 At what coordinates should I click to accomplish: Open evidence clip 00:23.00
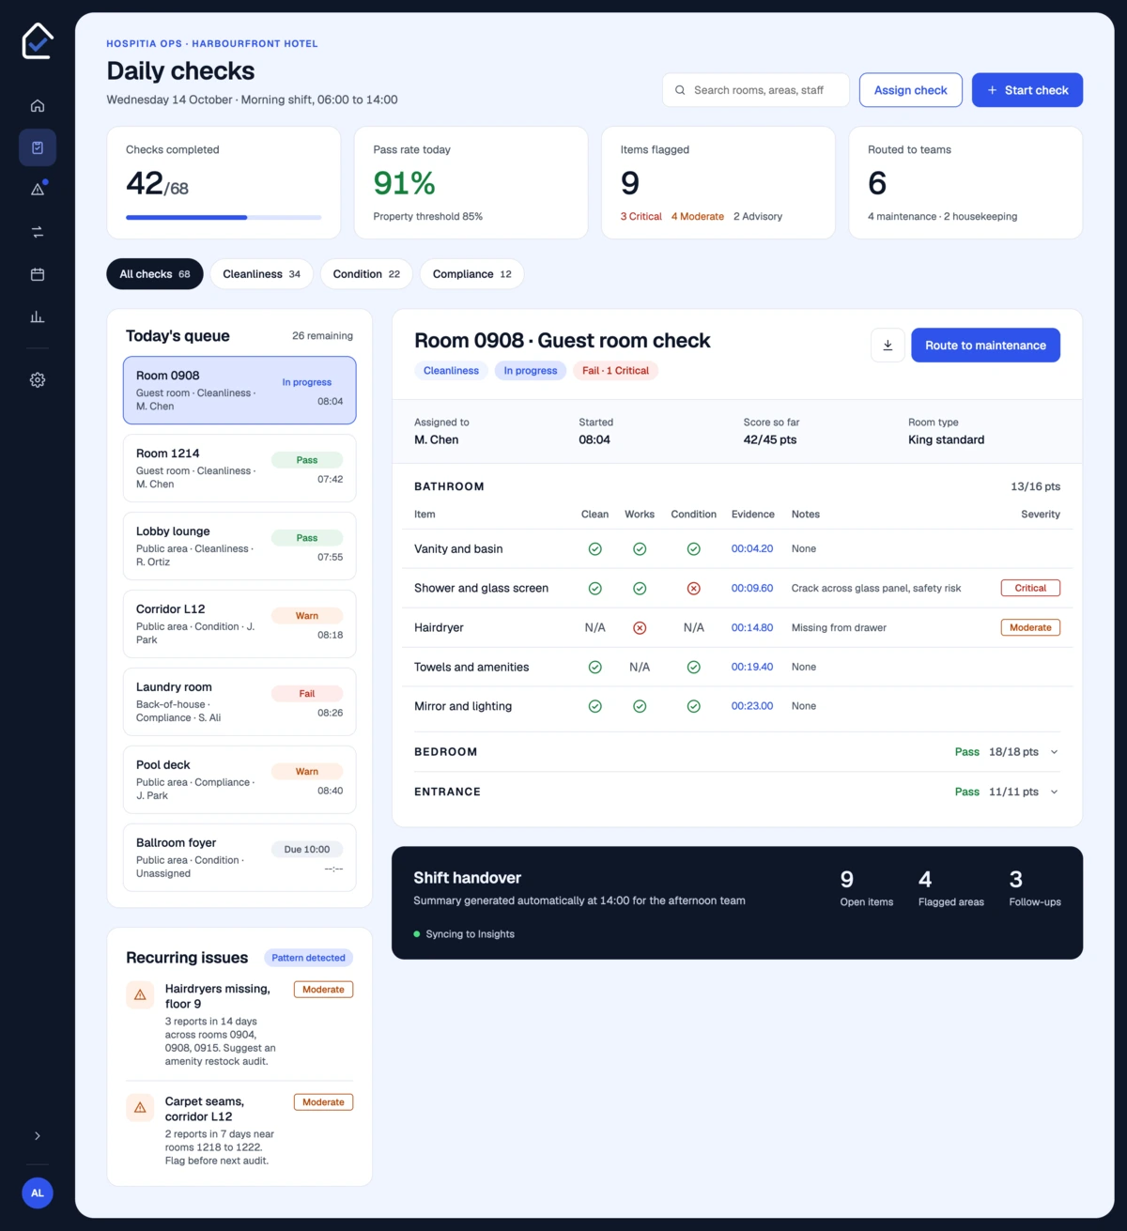click(752, 706)
